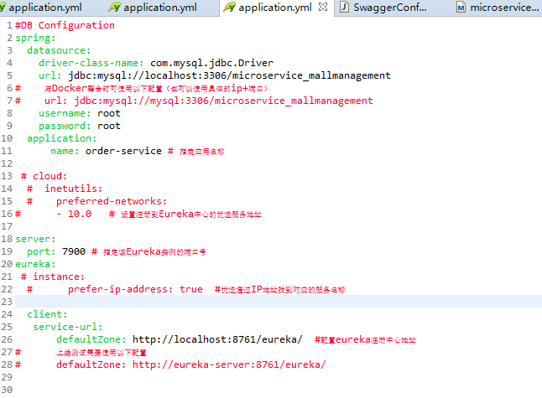
Task: Click the YAML icon on the active tab
Action: click(x=229, y=8)
